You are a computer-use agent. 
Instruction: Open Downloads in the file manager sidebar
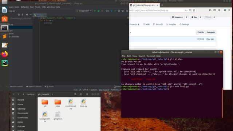[23, 118]
